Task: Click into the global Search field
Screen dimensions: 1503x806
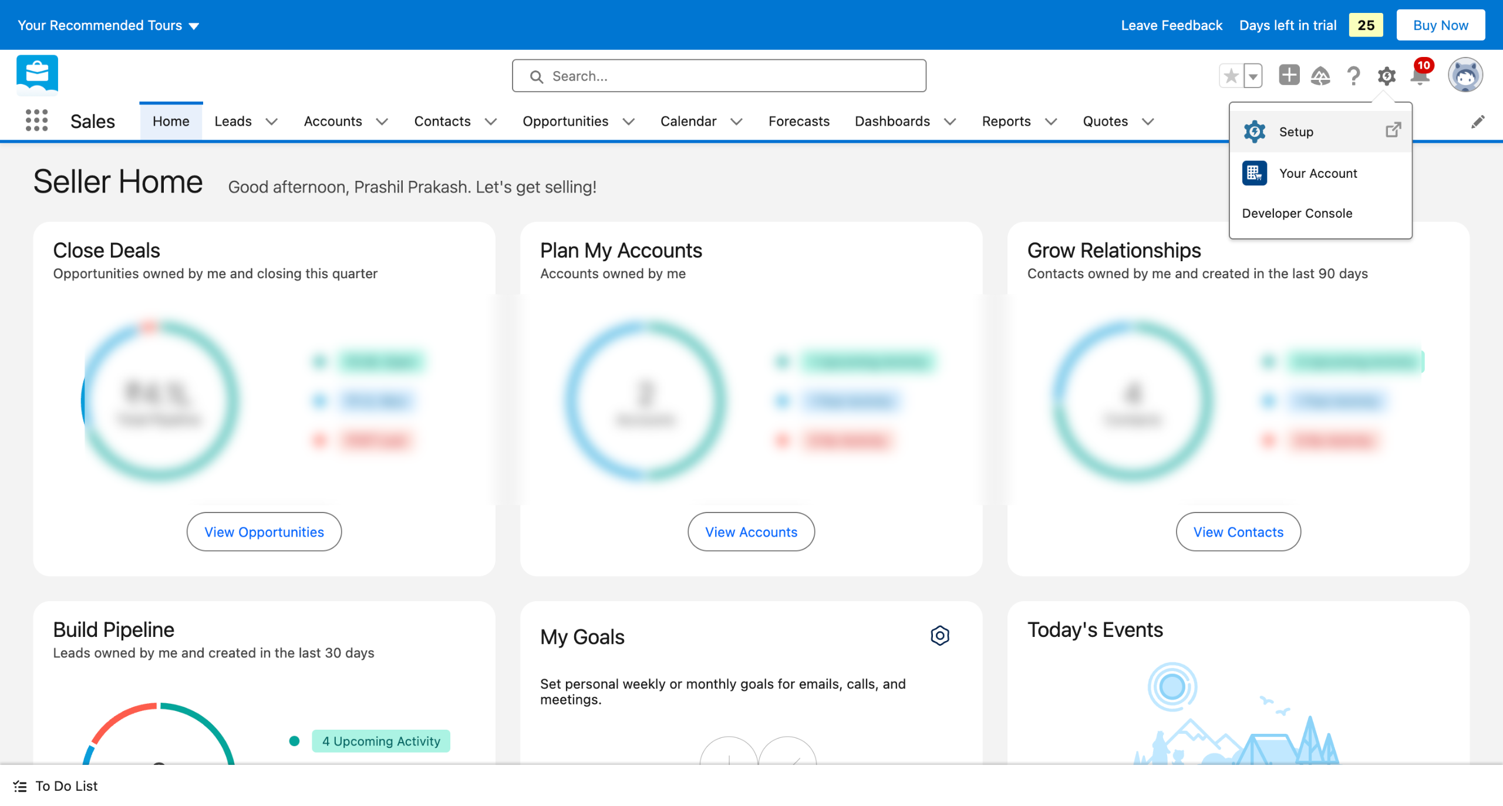Action: coord(719,76)
